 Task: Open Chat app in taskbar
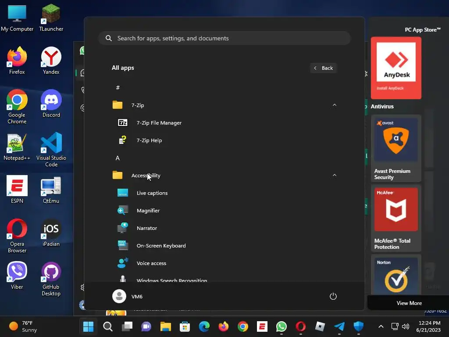pos(146,326)
